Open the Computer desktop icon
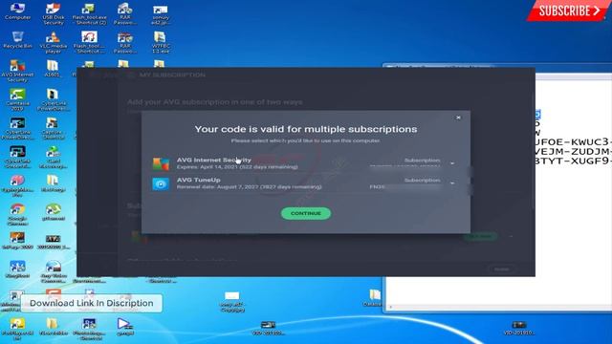Image resolution: width=612 pixels, height=344 pixels. pyautogui.click(x=17, y=11)
